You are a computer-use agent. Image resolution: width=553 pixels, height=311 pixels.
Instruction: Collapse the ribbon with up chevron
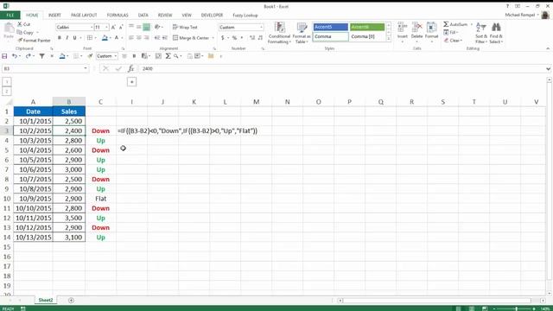(x=548, y=48)
